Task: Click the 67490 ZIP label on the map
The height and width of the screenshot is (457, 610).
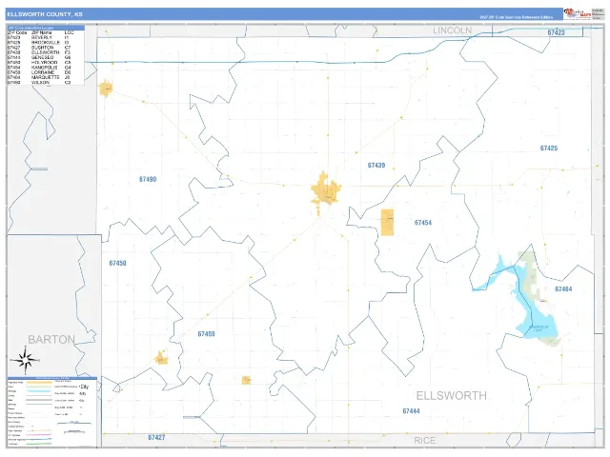Action: pyautogui.click(x=148, y=179)
